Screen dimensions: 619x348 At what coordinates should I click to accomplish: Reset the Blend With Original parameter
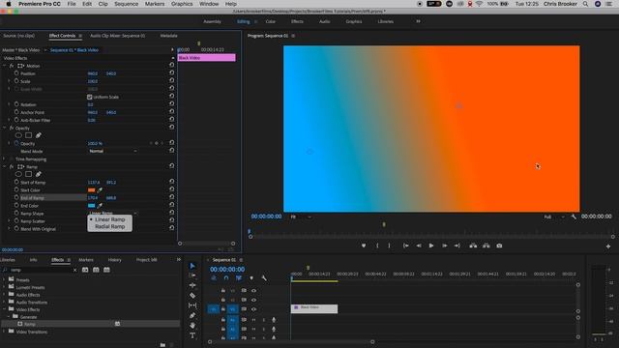point(172,228)
